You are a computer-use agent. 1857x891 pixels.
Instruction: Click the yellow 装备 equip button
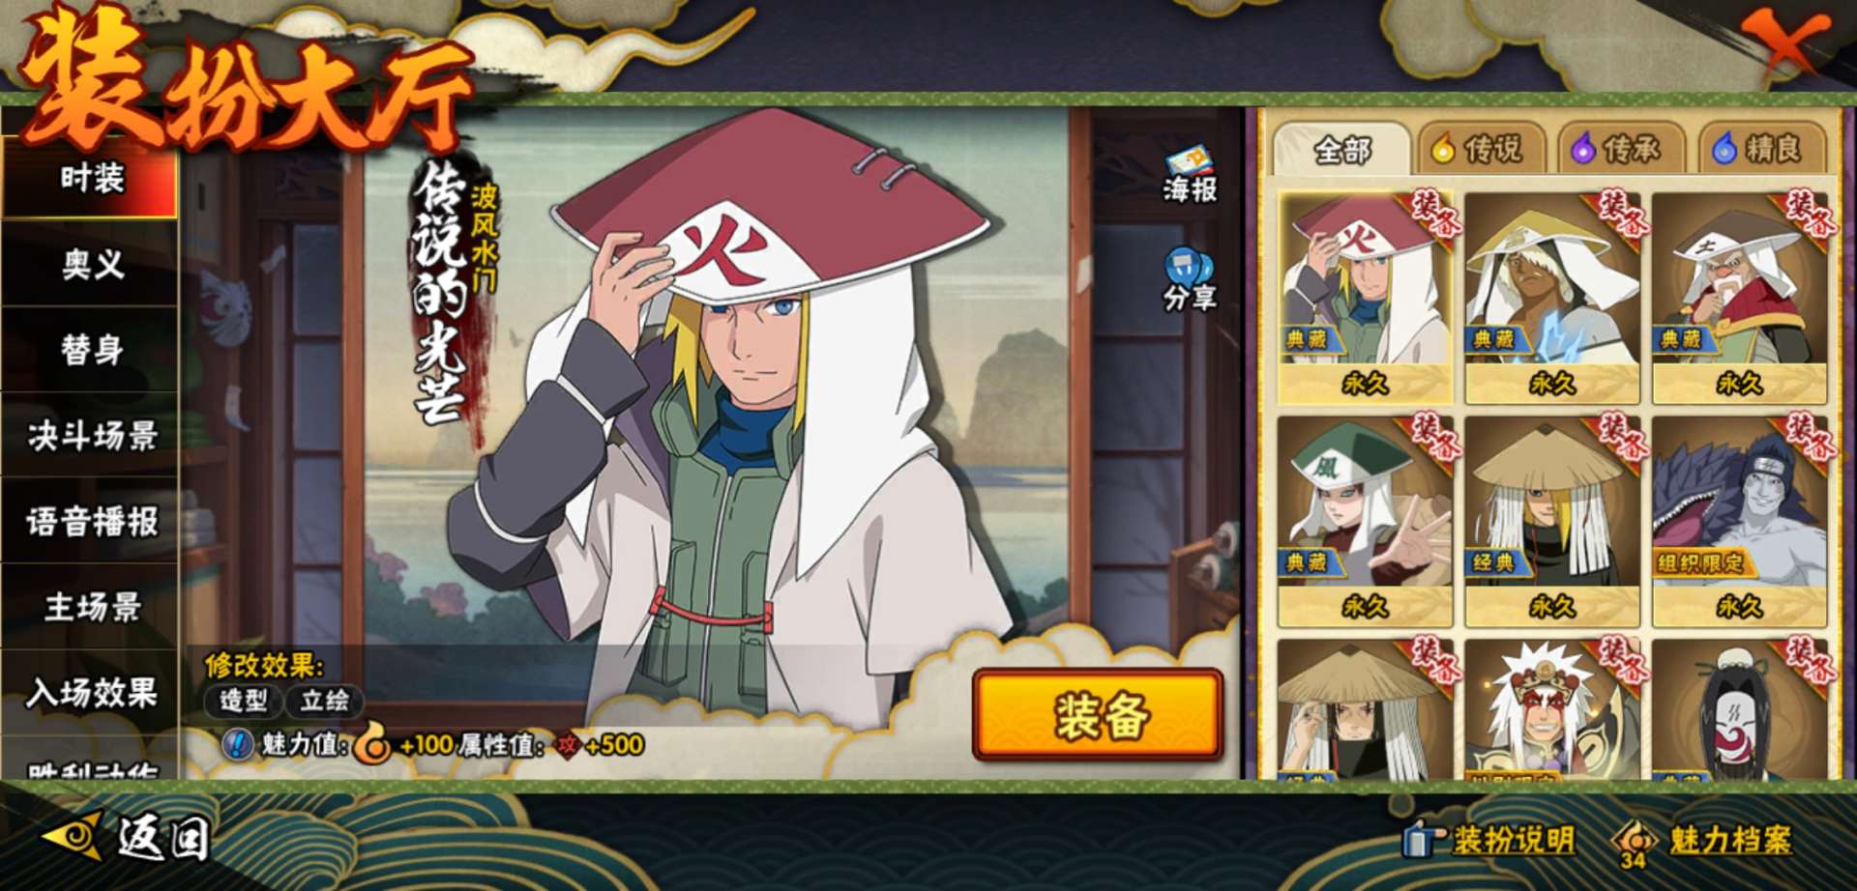coord(1098,716)
